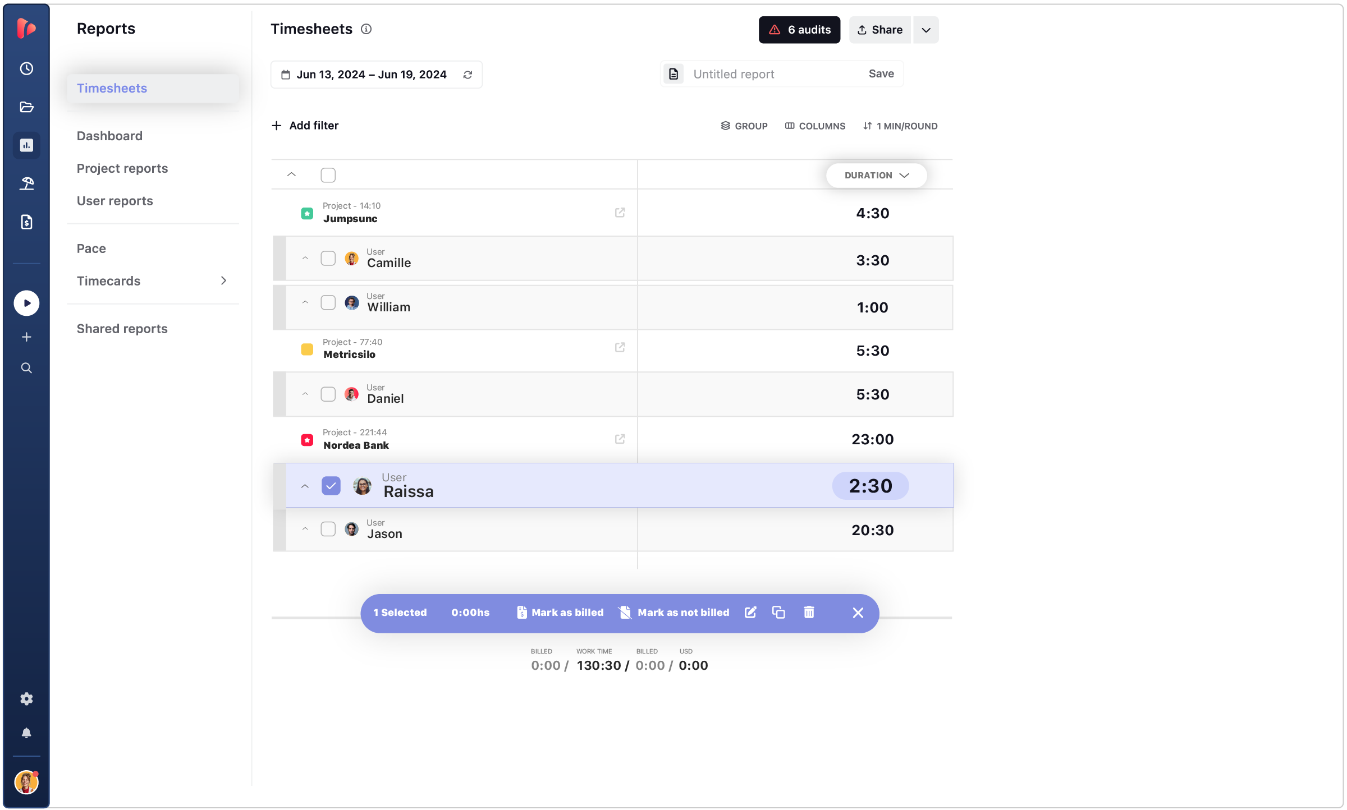The width and height of the screenshot is (1347, 810).
Task: Toggle the select-all header checkbox
Action: click(328, 175)
